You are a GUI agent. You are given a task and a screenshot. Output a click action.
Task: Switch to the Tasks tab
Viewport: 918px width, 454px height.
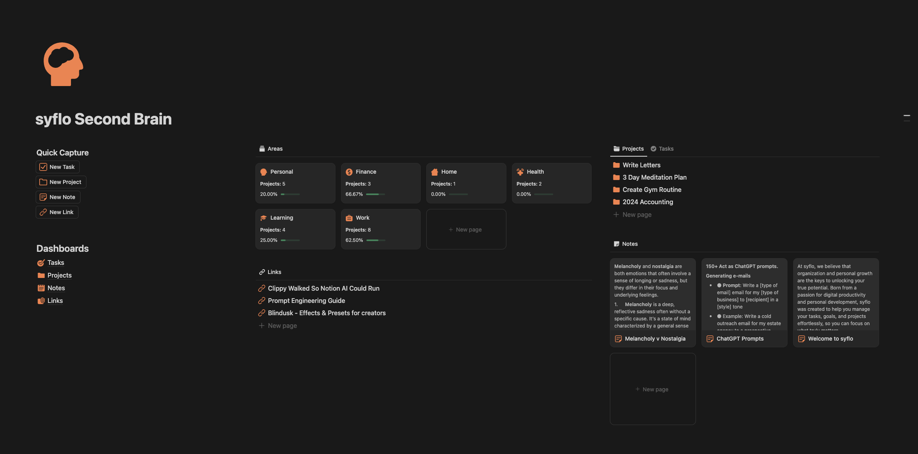pos(662,149)
